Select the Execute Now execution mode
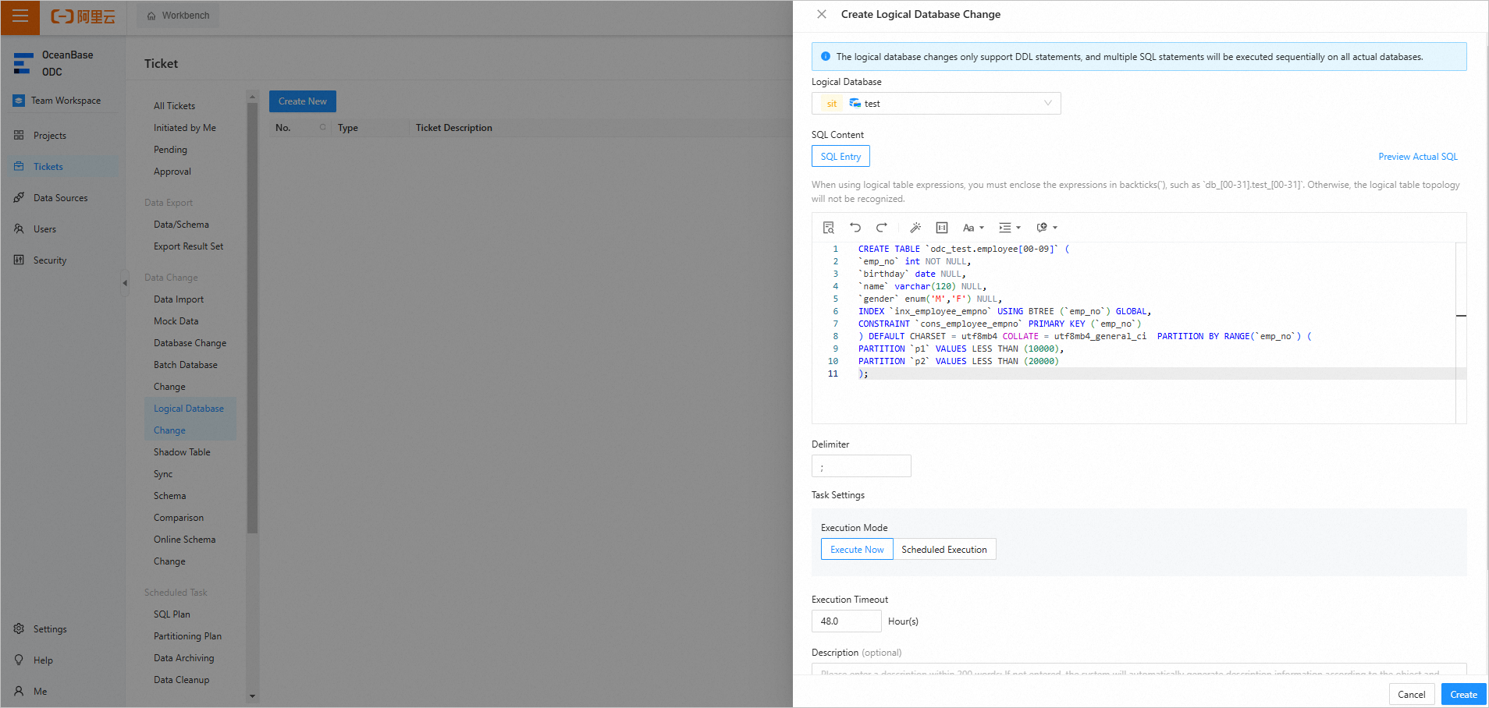This screenshot has width=1489, height=708. click(x=856, y=549)
